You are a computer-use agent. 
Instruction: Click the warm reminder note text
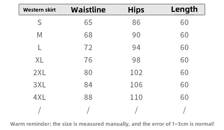coord(112,124)
